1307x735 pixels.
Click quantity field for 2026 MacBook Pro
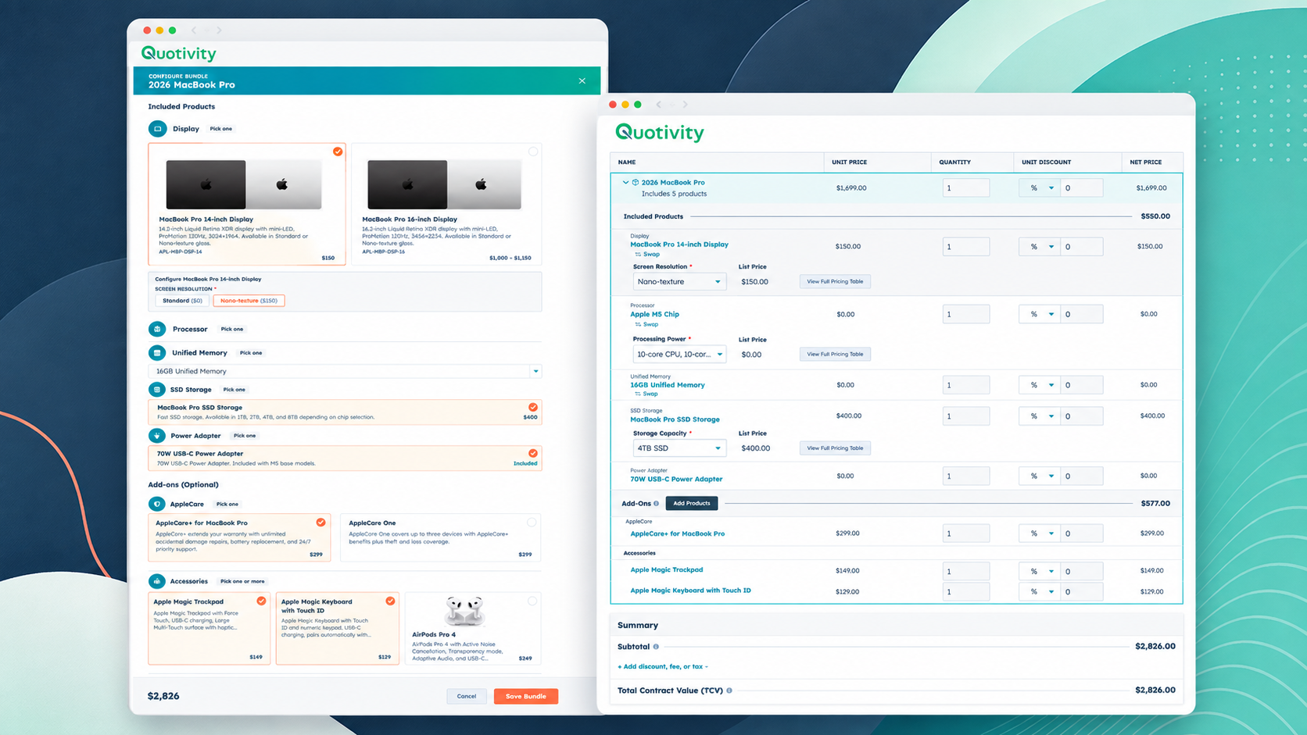click(x=966, y=188)
